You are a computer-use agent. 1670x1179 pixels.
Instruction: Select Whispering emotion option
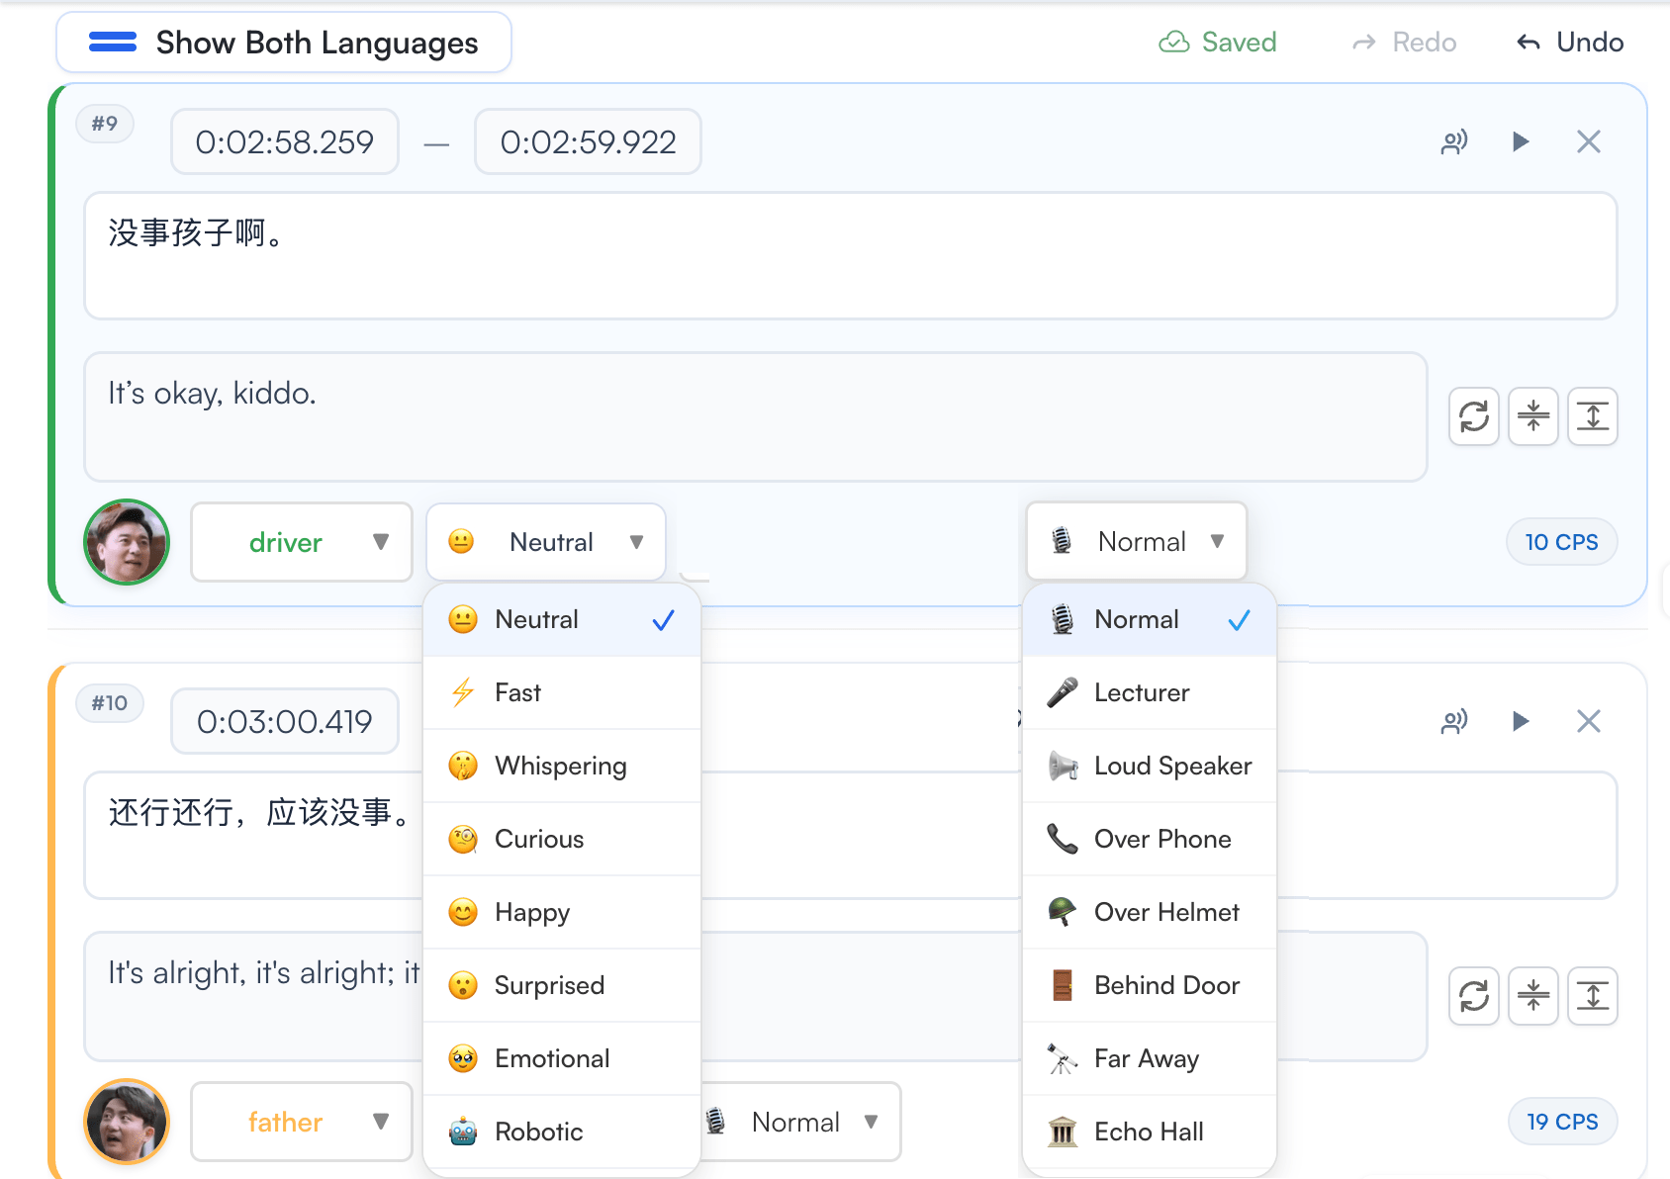click(x=562, y=766)
